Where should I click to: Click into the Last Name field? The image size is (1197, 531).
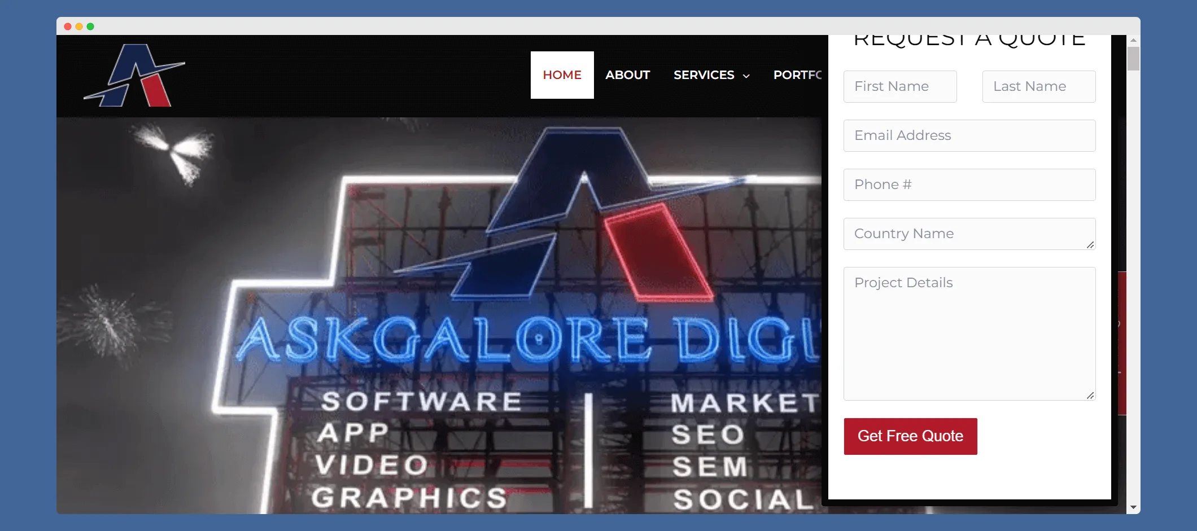point(1038,86)
